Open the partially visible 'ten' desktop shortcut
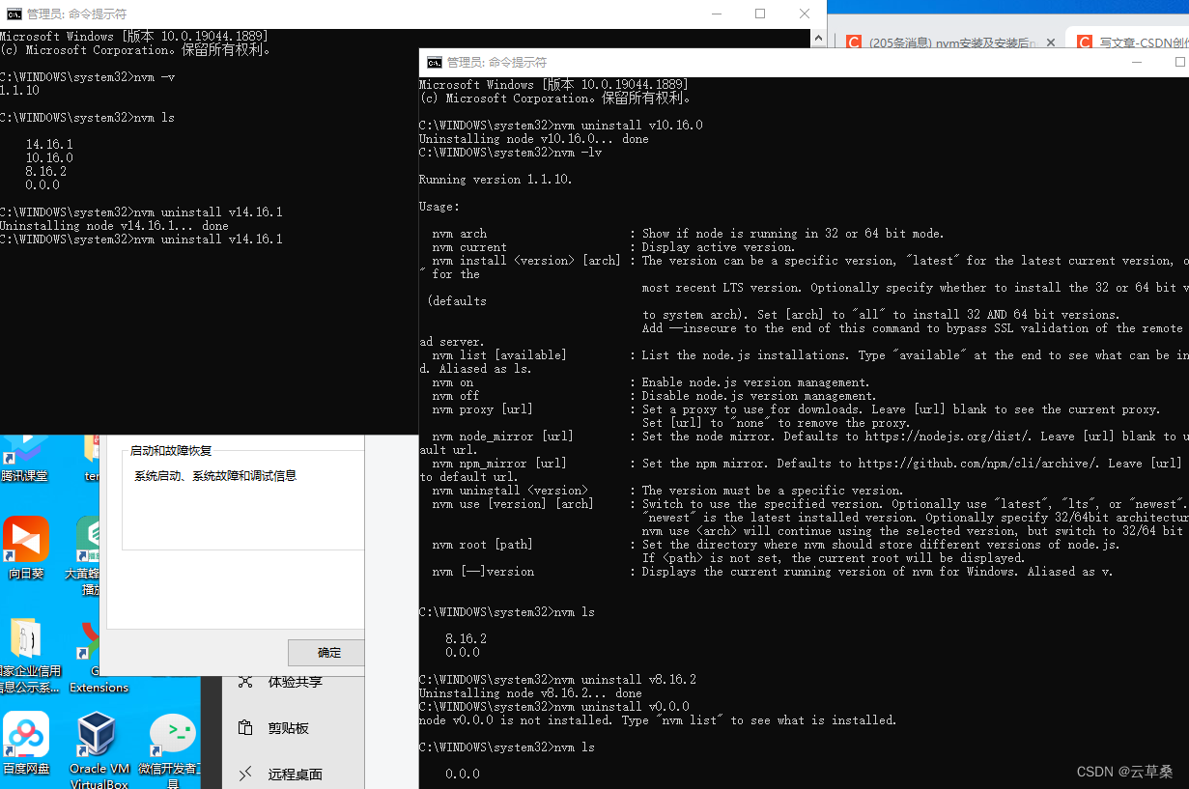The image size is (1189, 789). 92,454
